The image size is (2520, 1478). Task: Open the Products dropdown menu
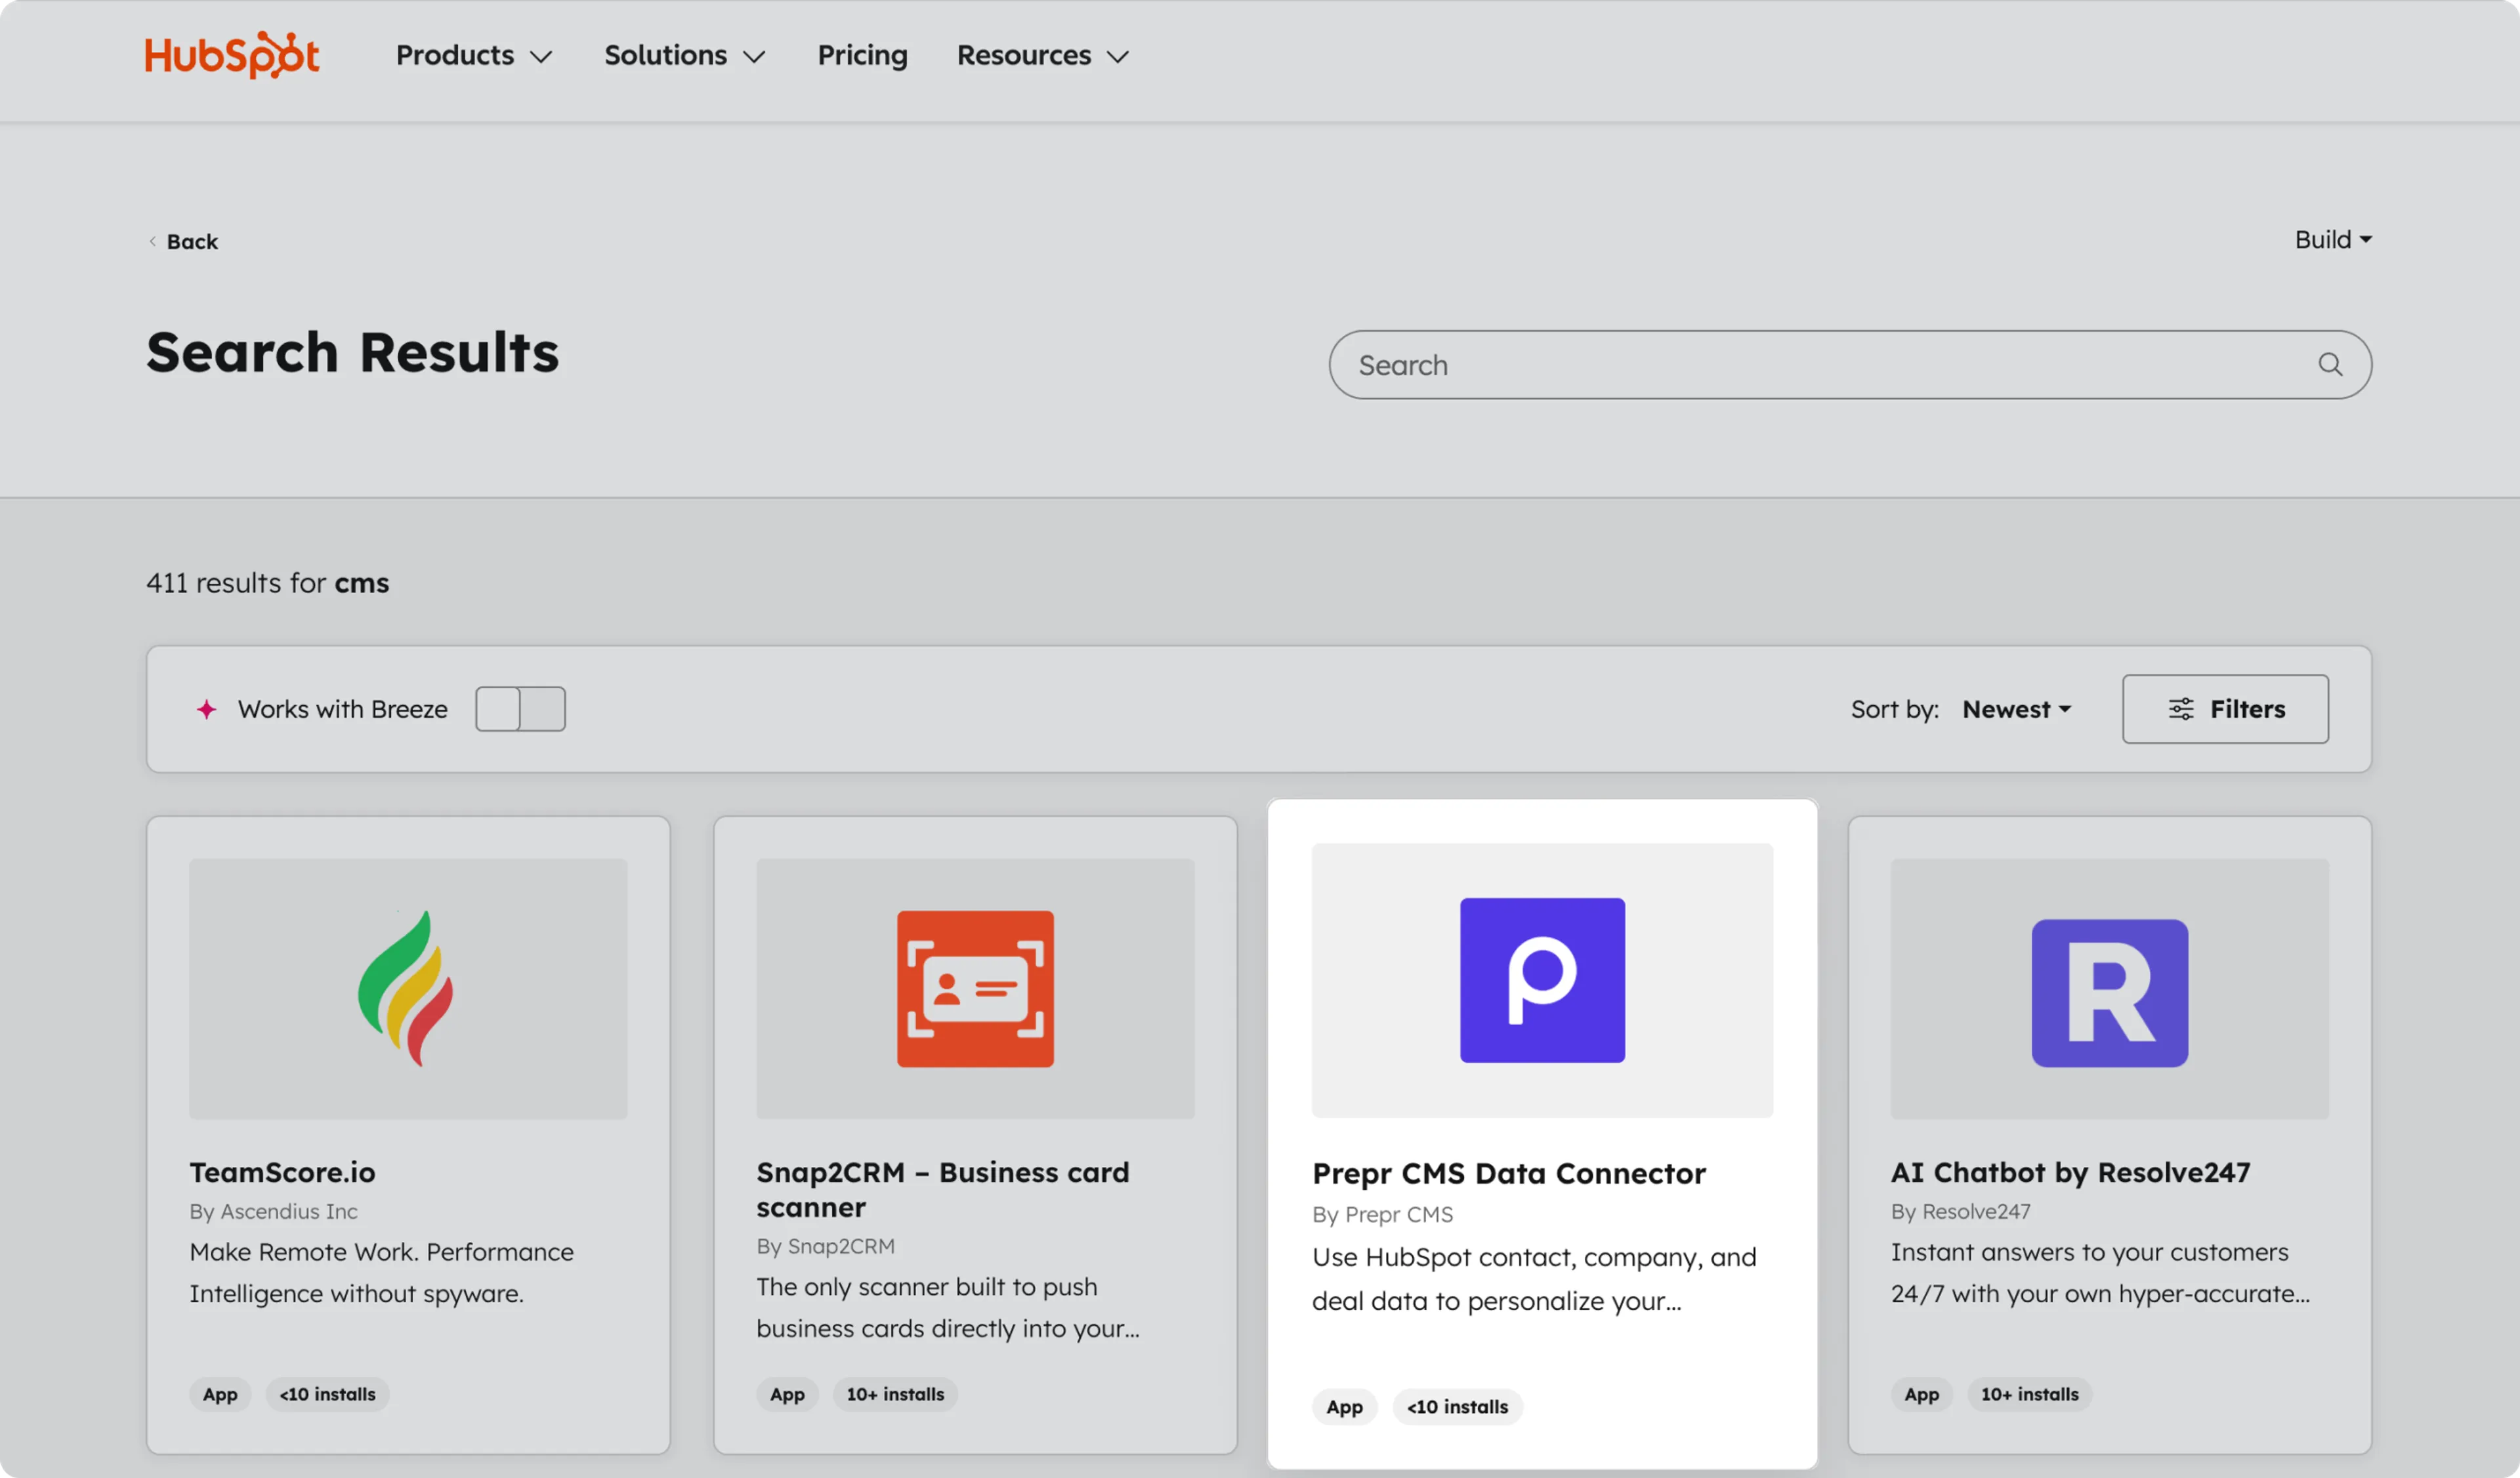click(473, 56)
